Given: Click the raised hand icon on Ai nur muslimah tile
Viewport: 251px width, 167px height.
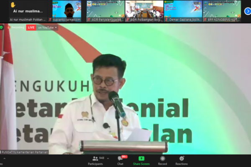Looking at the screenshot, I should (x=13, y=5).
